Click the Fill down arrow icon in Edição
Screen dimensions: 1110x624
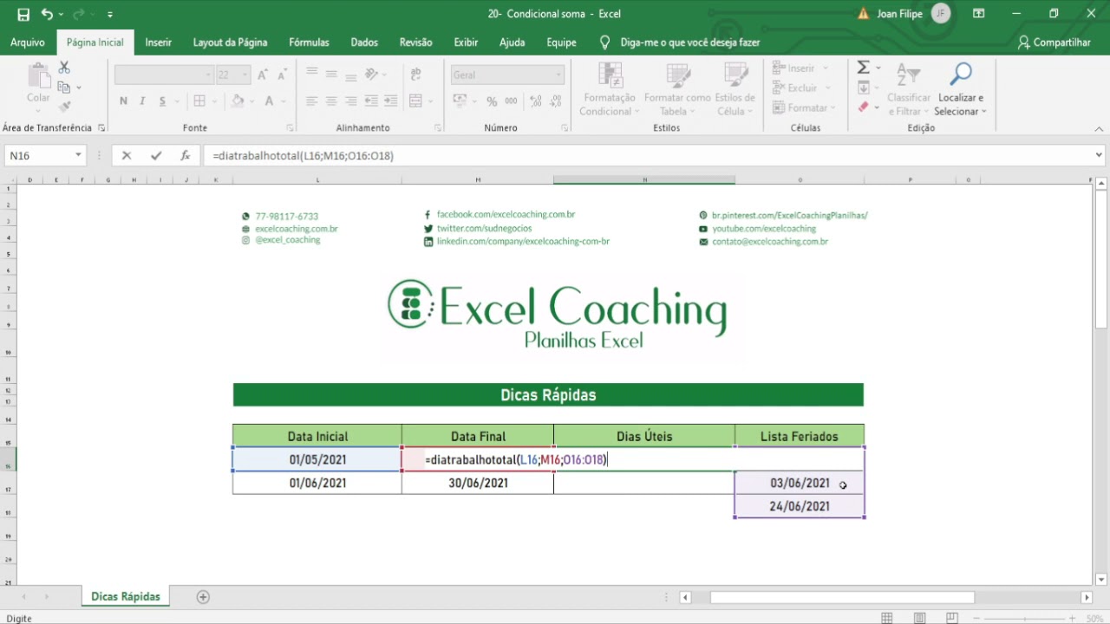[864, 88]
